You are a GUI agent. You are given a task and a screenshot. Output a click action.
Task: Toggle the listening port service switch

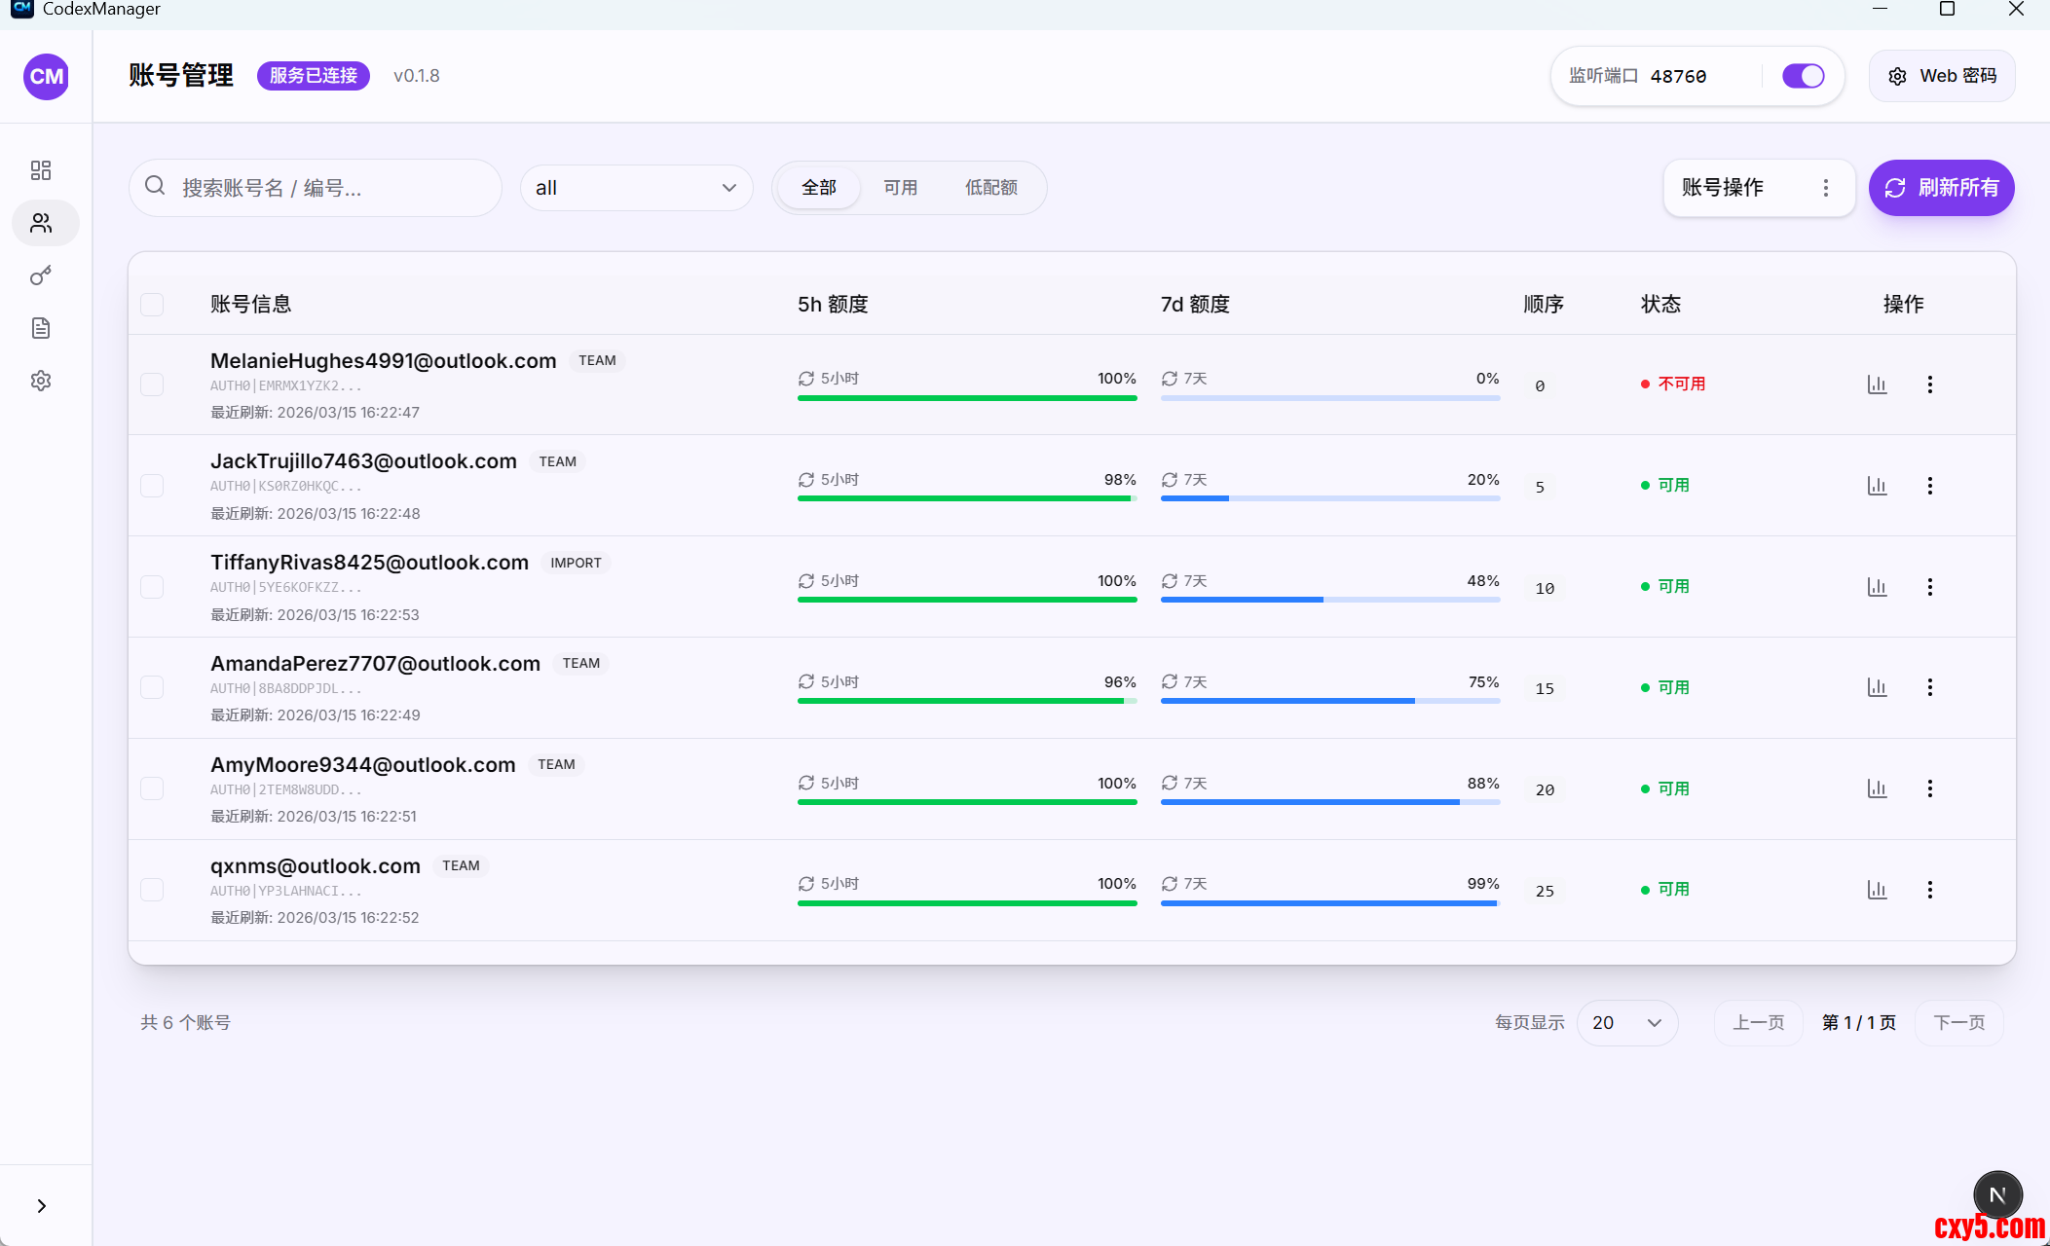tap(1803, 76)
